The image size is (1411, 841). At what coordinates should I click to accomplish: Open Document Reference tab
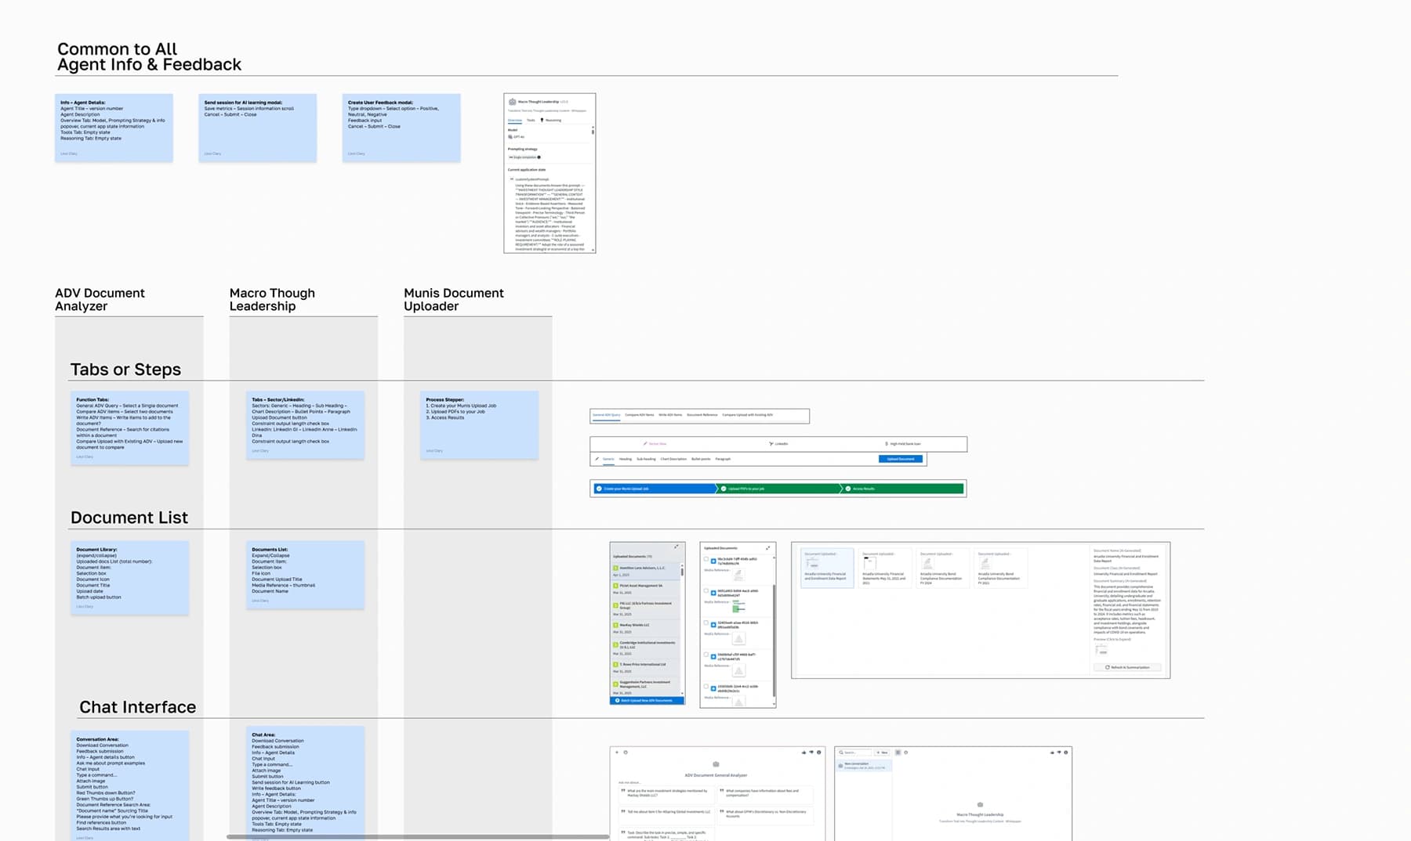point(702,415)
